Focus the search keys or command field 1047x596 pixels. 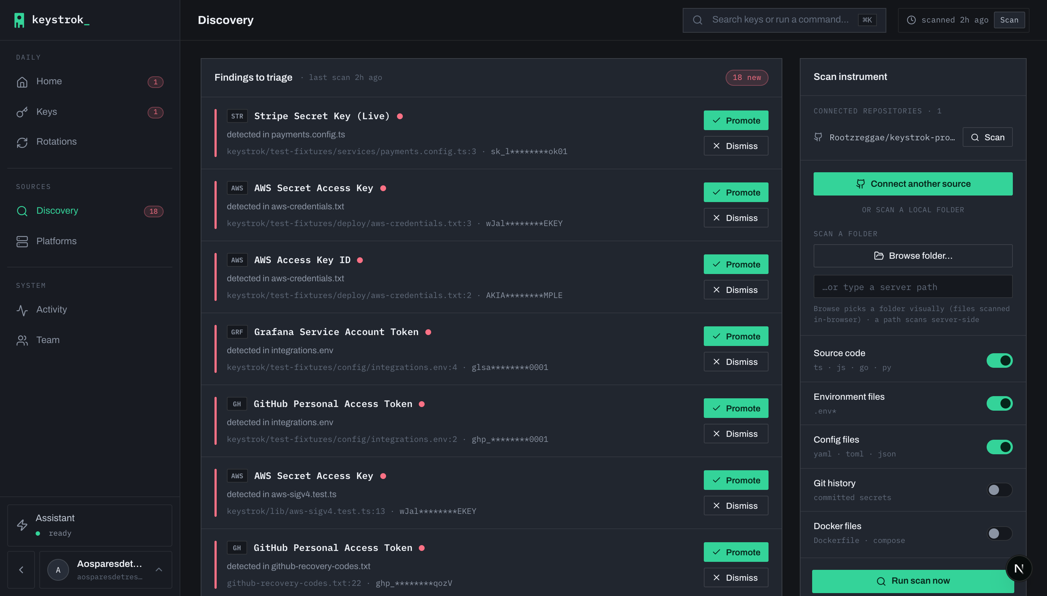point(784,20)
